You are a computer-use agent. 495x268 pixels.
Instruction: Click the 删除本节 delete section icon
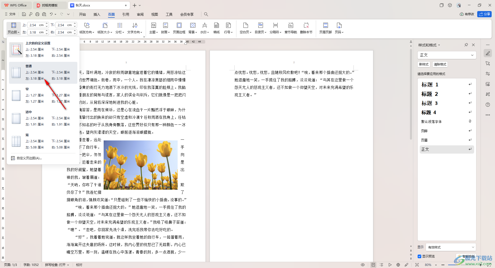(306, 25)
